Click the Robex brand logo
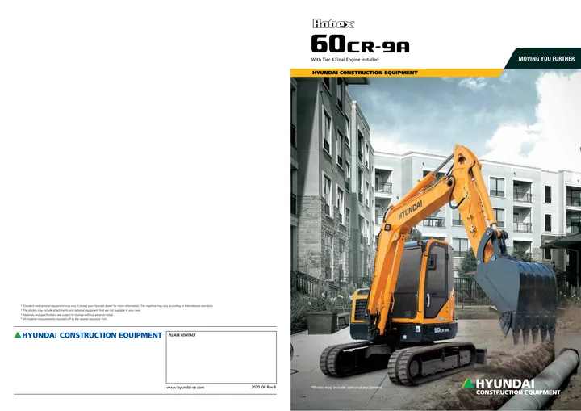Viewport: 581px width, 411px height. click(x=333, y=23)
